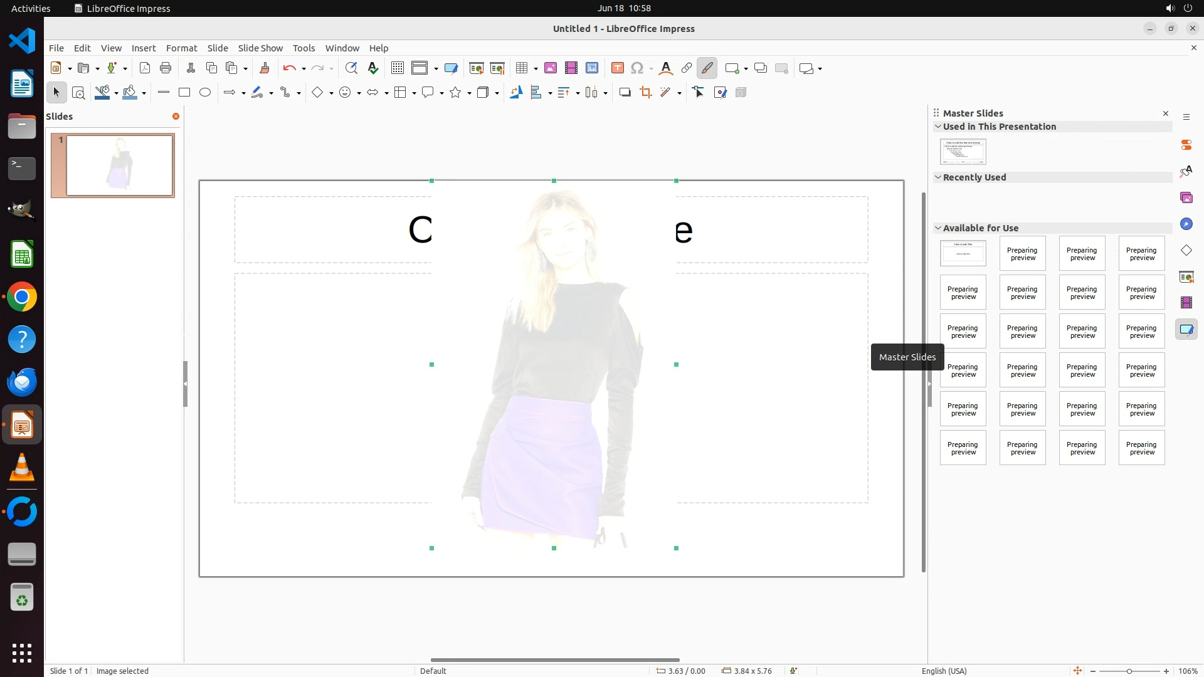
Task: Open the Format menu
Action: pyautogui.click(x=181, y=48)
